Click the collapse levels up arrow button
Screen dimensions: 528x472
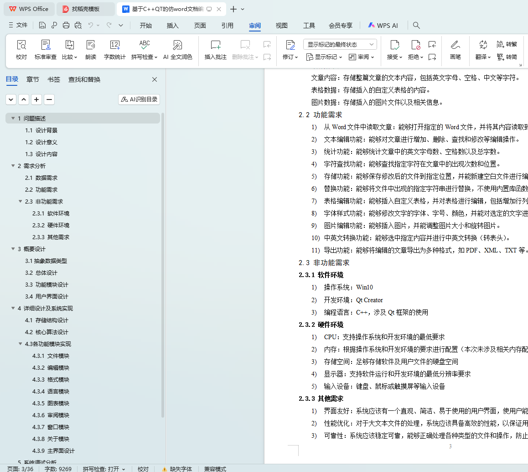tap(24, 100)
